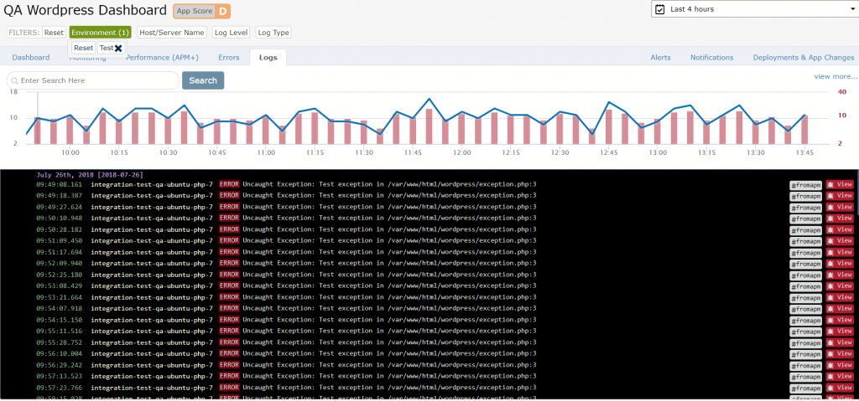The width and height of the screenshot is (859, 401).
Task: Click bug icon for 09:52:09.940 log
Action: (831, 264)
